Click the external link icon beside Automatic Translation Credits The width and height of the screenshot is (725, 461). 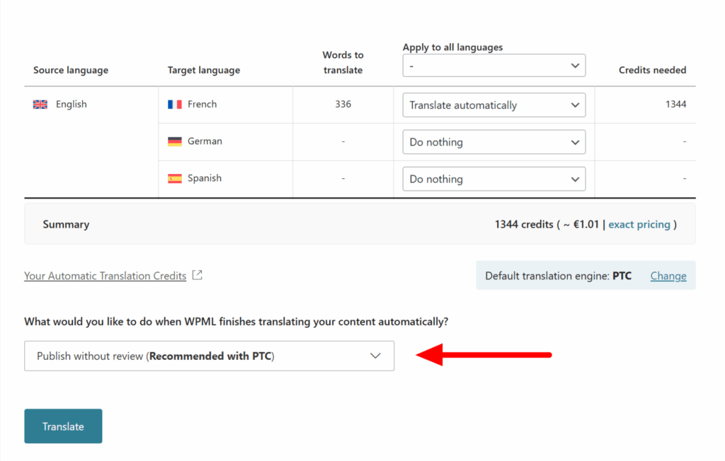pos(197,275)
